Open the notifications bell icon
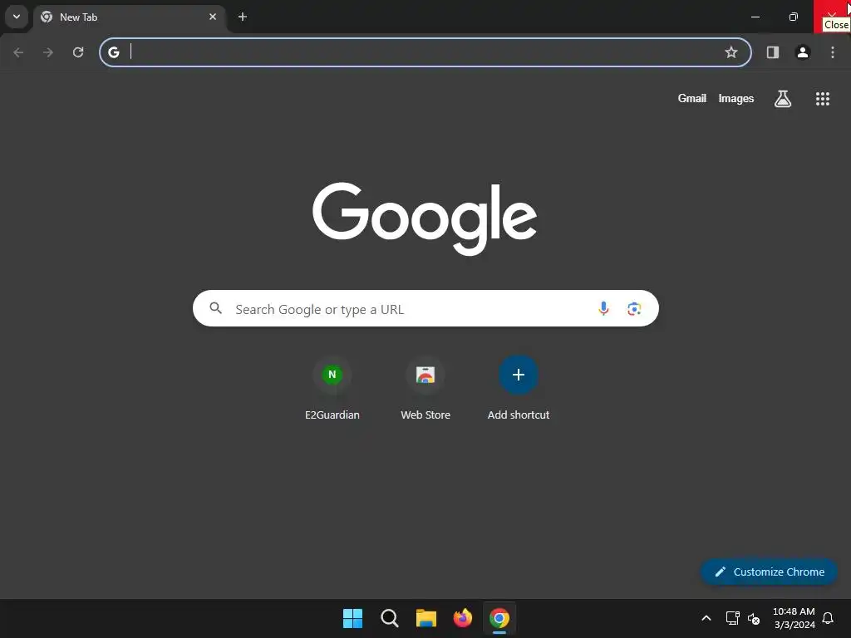This screenshot has width=851, height=638. [x=828, y=618]
